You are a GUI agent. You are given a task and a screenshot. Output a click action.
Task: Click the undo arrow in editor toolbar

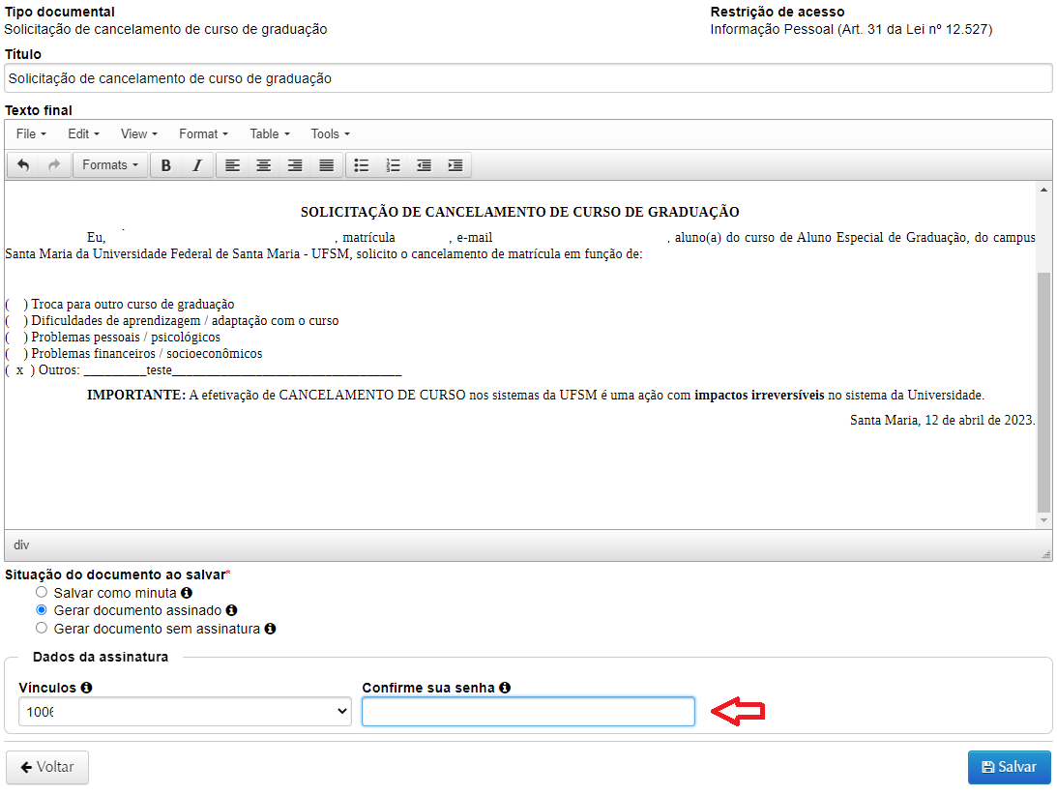coord(23,165)
